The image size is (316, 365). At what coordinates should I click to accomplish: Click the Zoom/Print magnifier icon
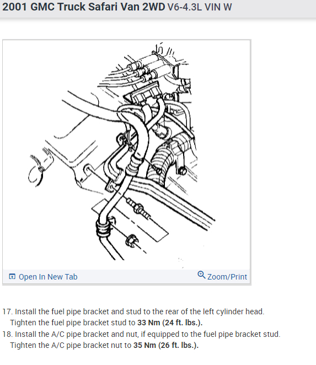coord(201,275)
